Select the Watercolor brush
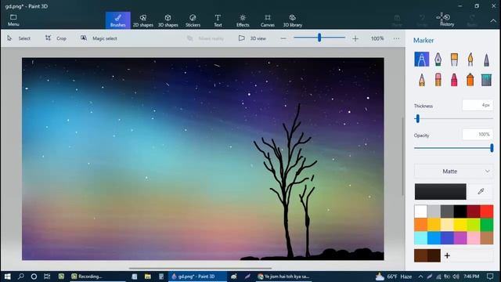 coord(470,60)
